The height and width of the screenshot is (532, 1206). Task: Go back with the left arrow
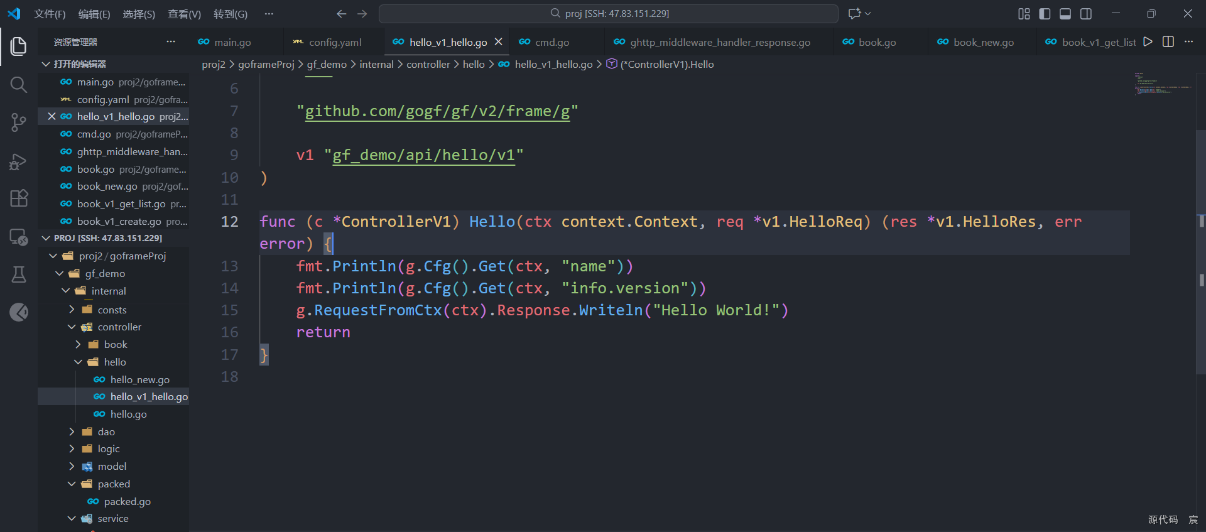(x=341, y=13)
